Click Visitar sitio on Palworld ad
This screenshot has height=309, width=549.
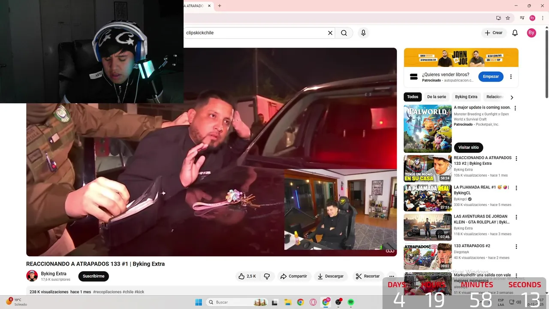pos(468,148)
